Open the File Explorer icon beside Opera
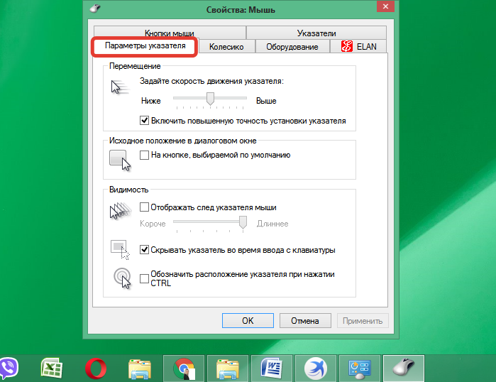The height and width of the screenshot is (382, 496). [140, 369]
